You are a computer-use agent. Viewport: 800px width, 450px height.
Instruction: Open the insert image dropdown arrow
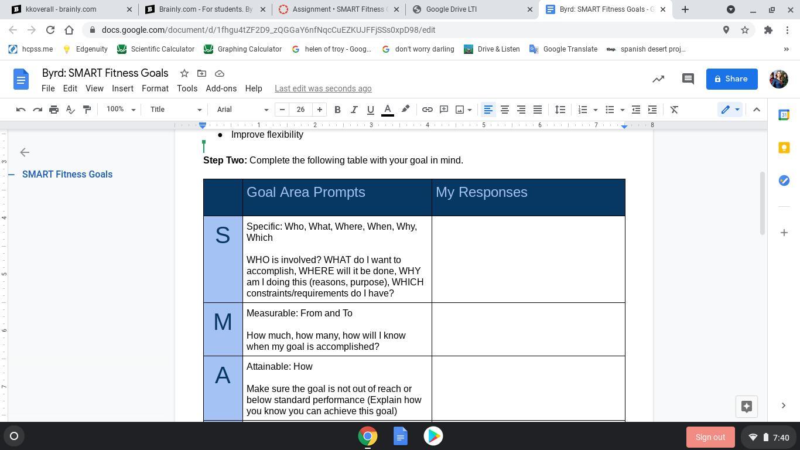[470, 110]
